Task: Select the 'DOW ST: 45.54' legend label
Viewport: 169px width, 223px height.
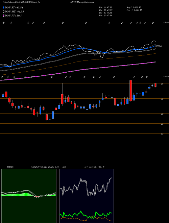Action: [14, 7]
